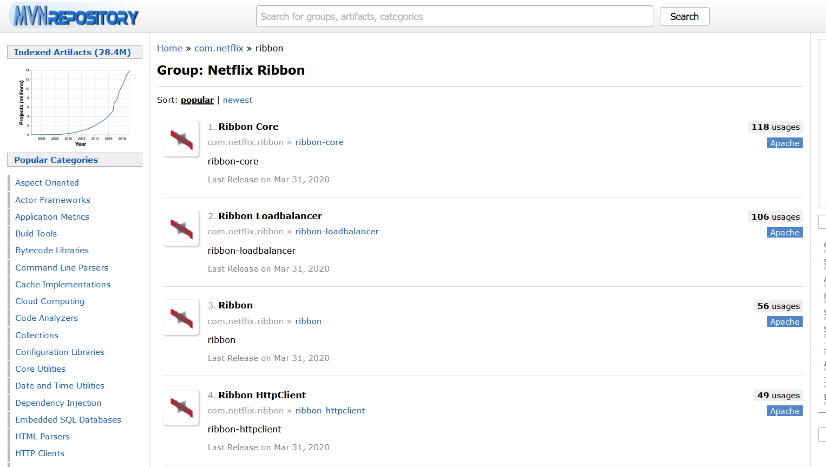Open the Core Utilities category
Screen dimensions: 826x467
point(40,369)
